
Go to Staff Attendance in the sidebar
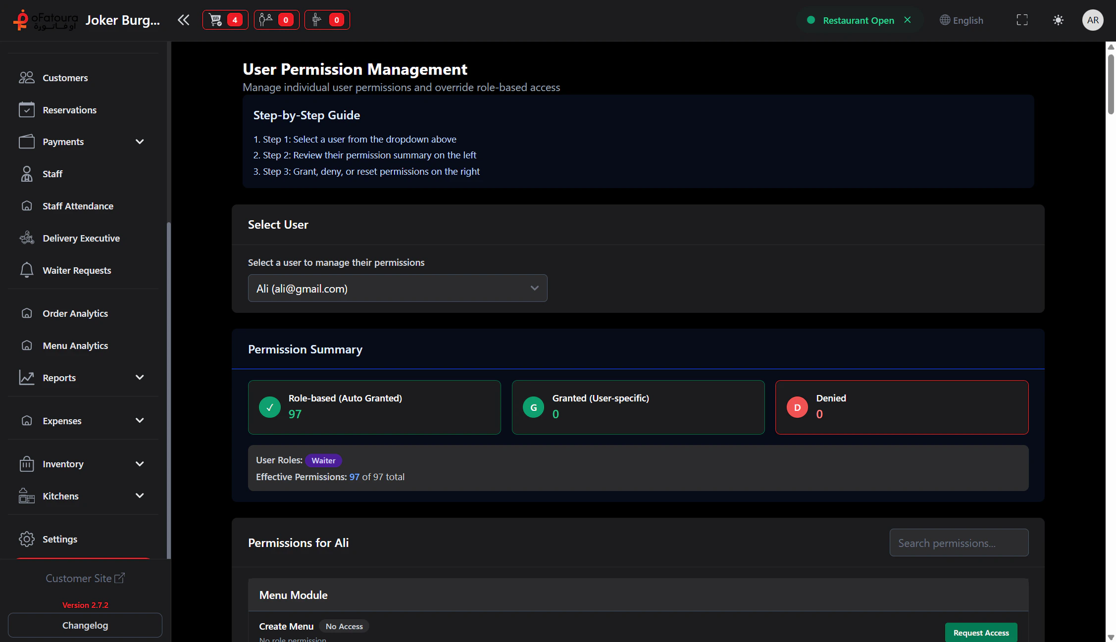pos(78,206)
